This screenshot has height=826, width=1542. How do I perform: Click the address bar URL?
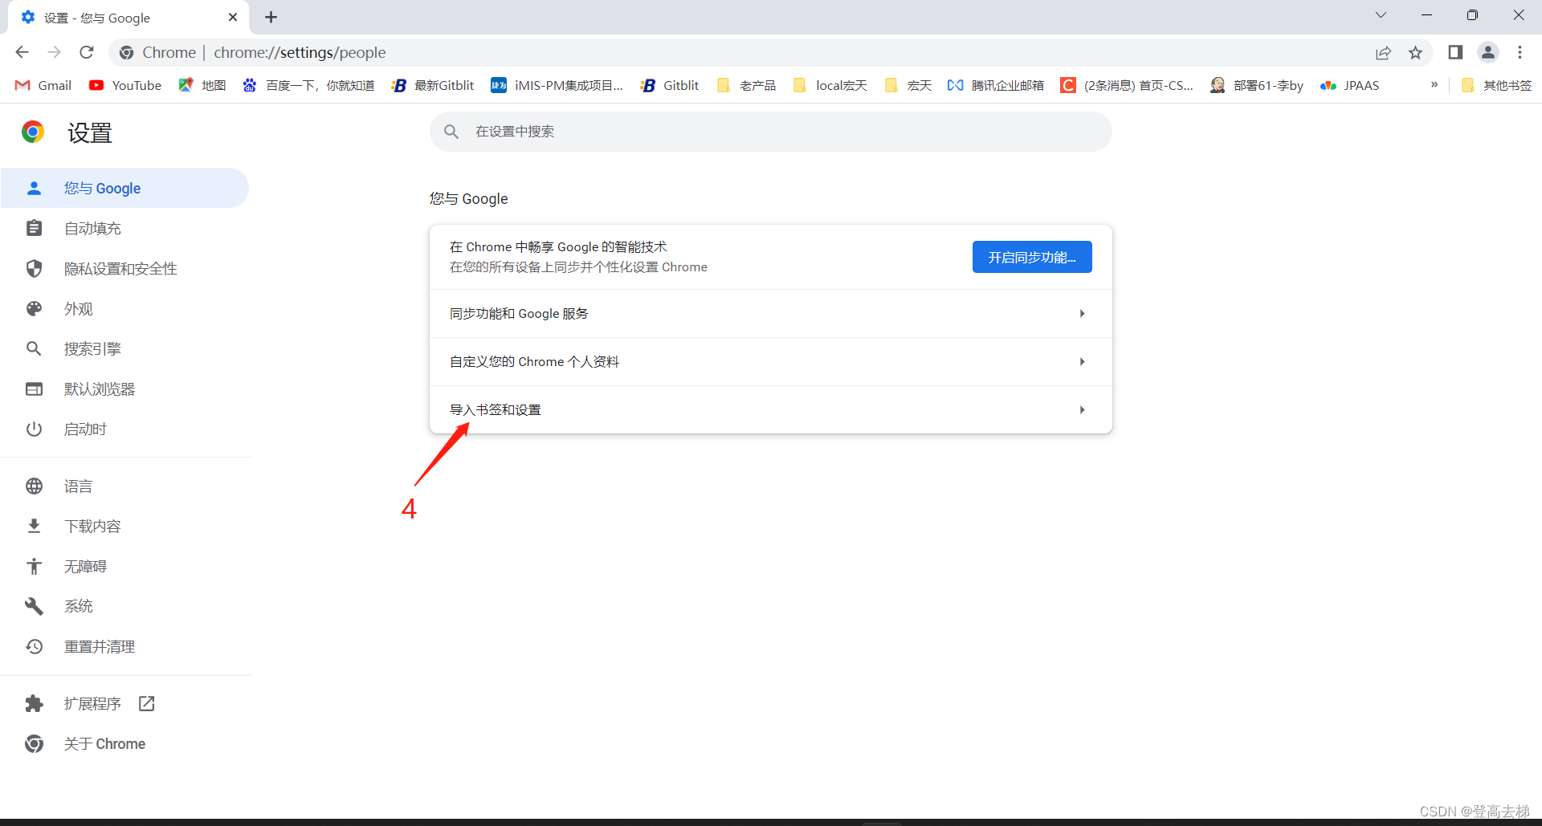300,52
